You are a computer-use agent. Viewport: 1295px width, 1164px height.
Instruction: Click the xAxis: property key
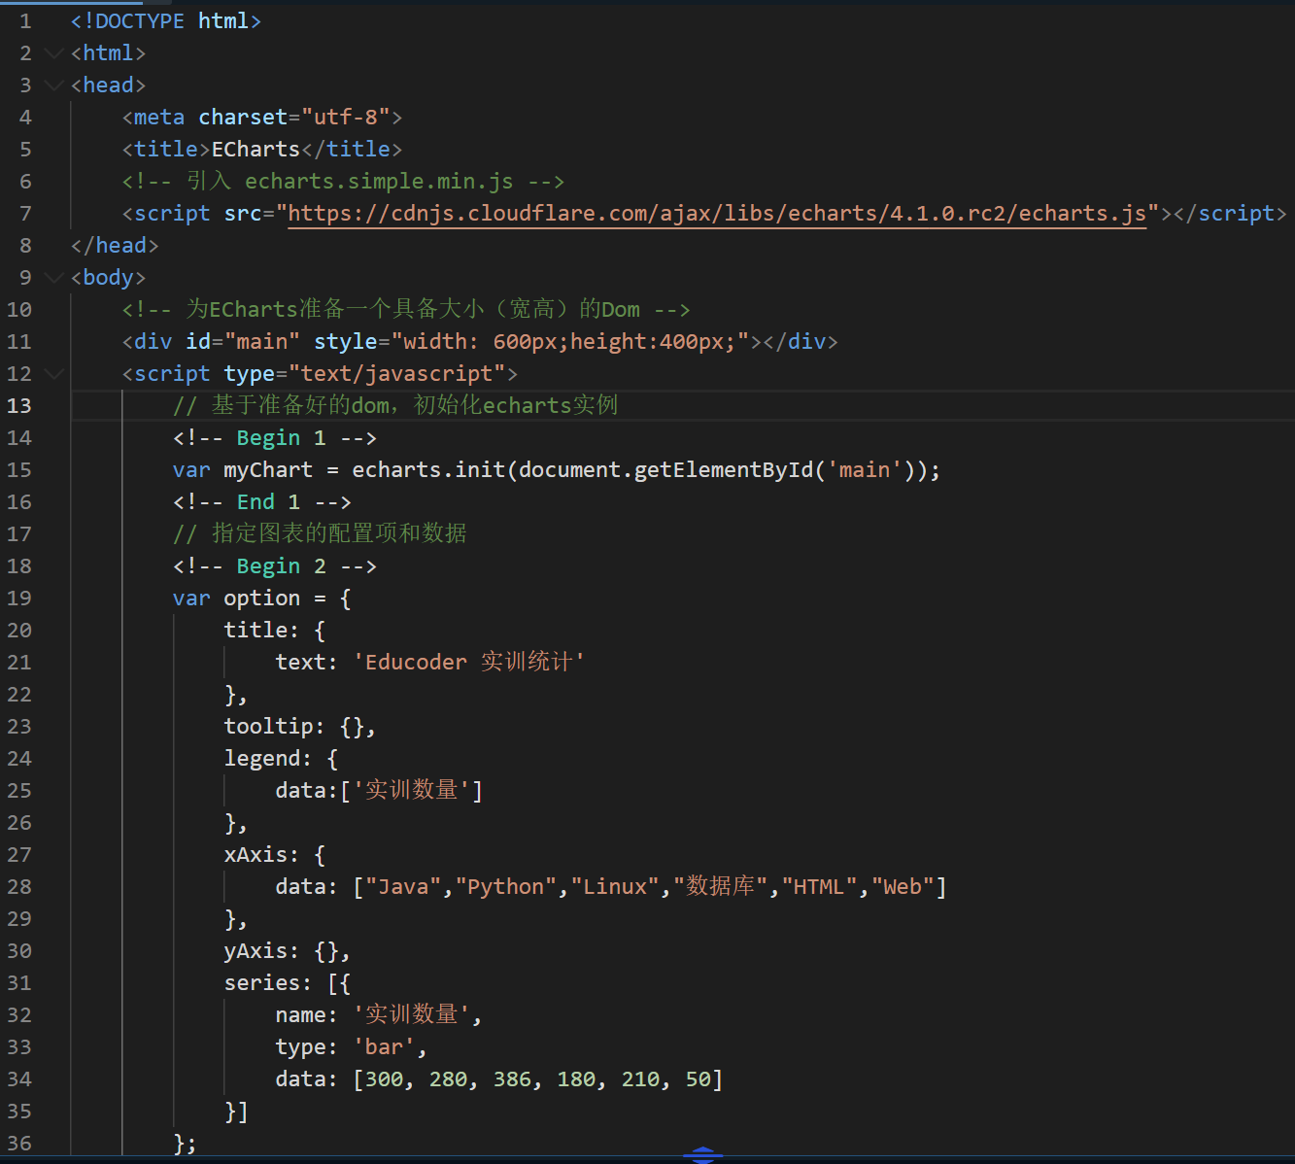coord(261,855)
